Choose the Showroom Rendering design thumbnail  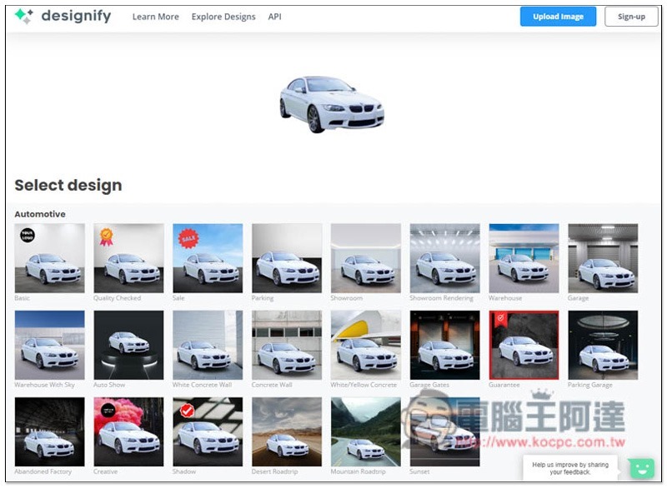pyautogui.click(x=445, y=258)
